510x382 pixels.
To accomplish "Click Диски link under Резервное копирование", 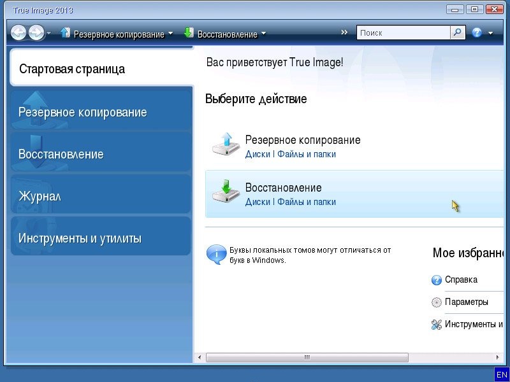I will 258,154.
